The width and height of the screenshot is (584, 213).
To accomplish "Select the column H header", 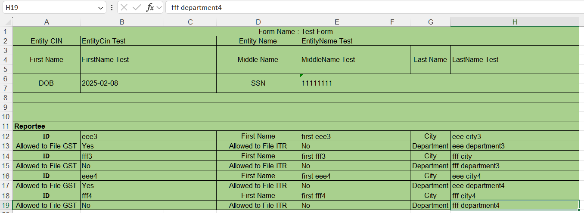I will tap(514, 22).
